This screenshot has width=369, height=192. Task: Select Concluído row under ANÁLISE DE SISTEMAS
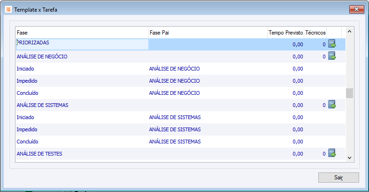click(x=180, y=142)
